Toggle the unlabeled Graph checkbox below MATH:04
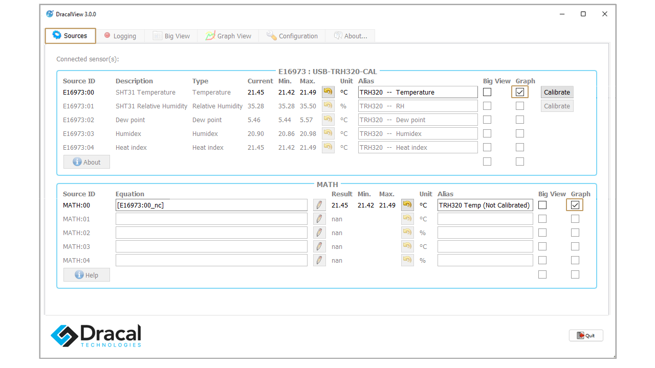The image size is (655, 368). [575, 274]
